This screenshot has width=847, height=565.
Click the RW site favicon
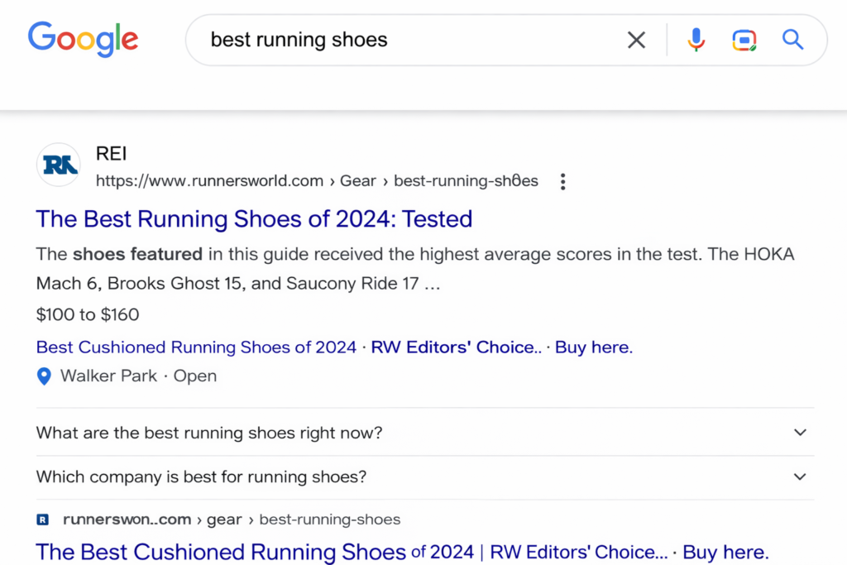tap(59, 165)
